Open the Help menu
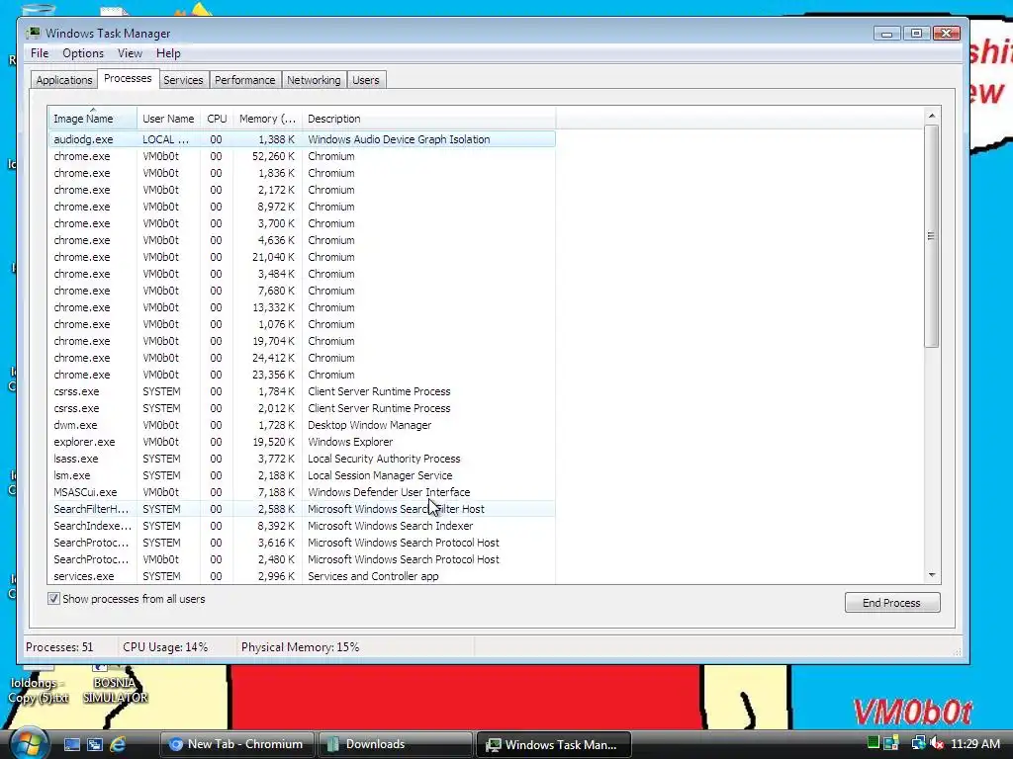Image resolution: width=1013 pixels, height=759 pixels. (x=168, y=53)
